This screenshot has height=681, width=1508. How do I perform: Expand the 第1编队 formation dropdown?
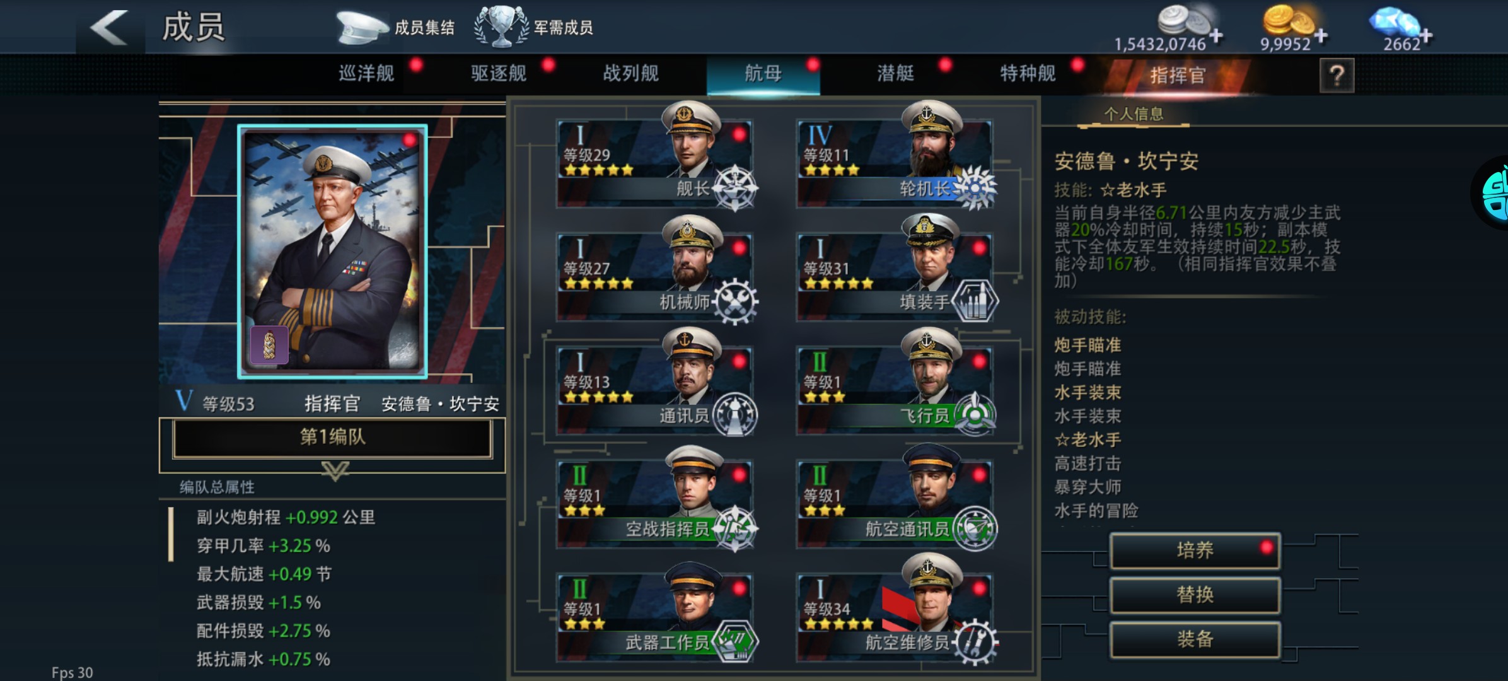(332, 438)
